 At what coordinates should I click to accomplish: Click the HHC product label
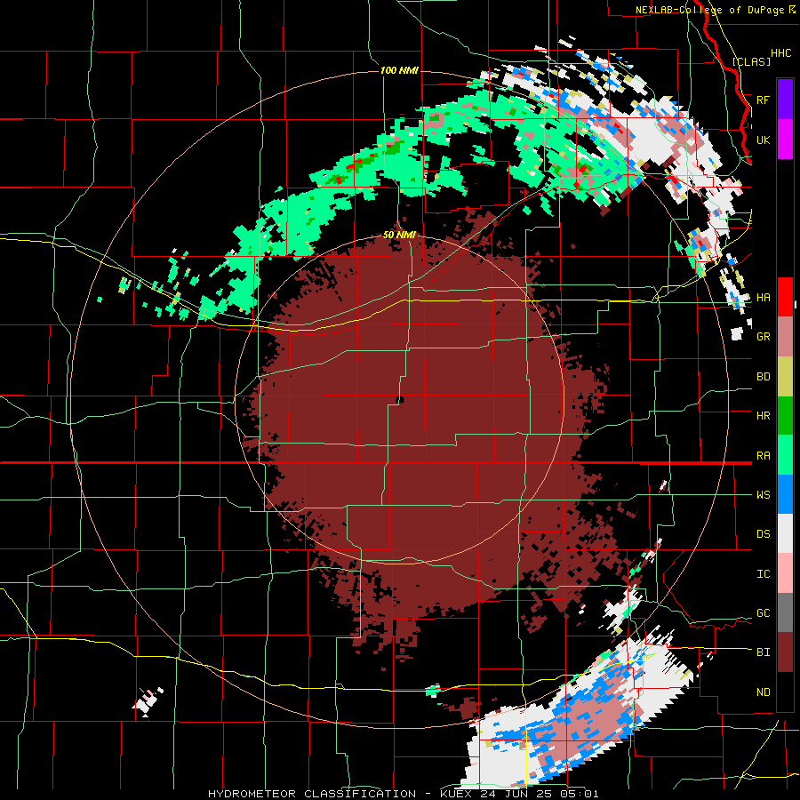click(x=780, y=53)
